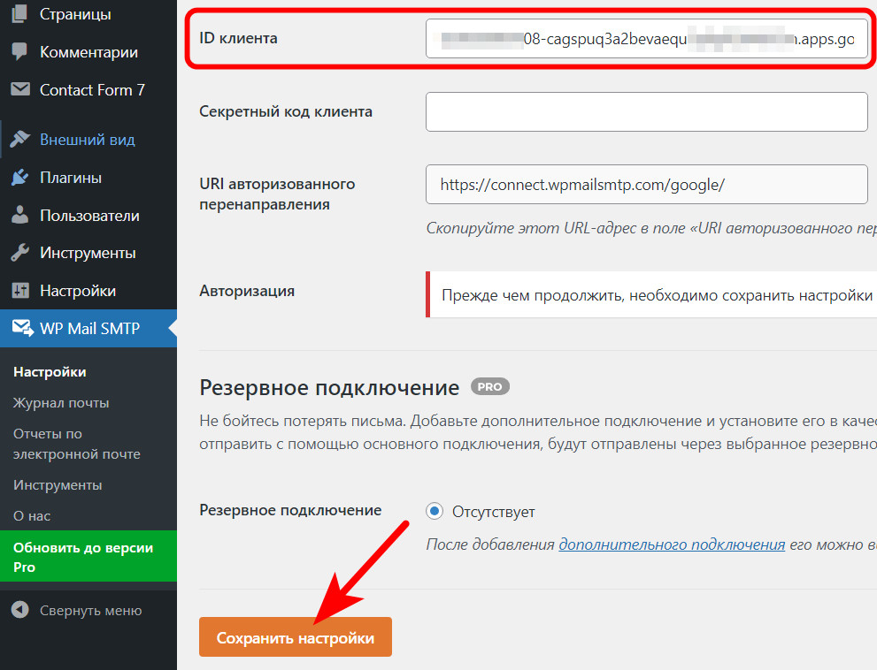Select the WP Mail SMTP menu
This screenshot has height=670, width=877.
coord(88,328)
